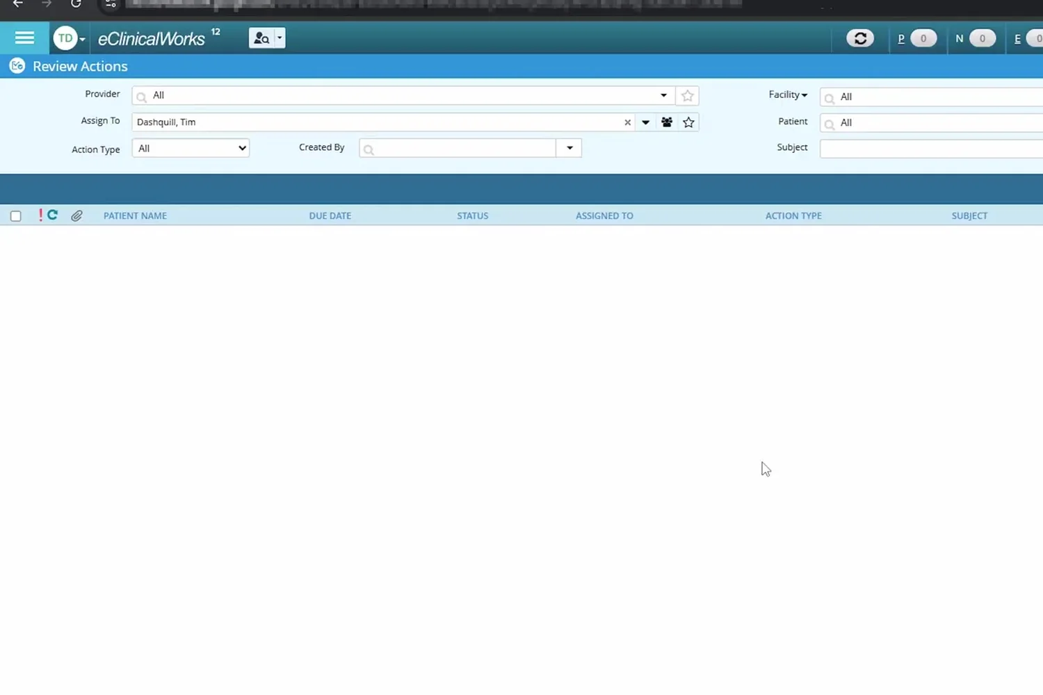Click the staff group icon beside Assign To
The width and height of the screenshot is (1043, 695).
pos(667,122)
